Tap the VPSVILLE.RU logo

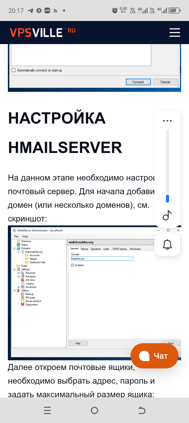43,33
